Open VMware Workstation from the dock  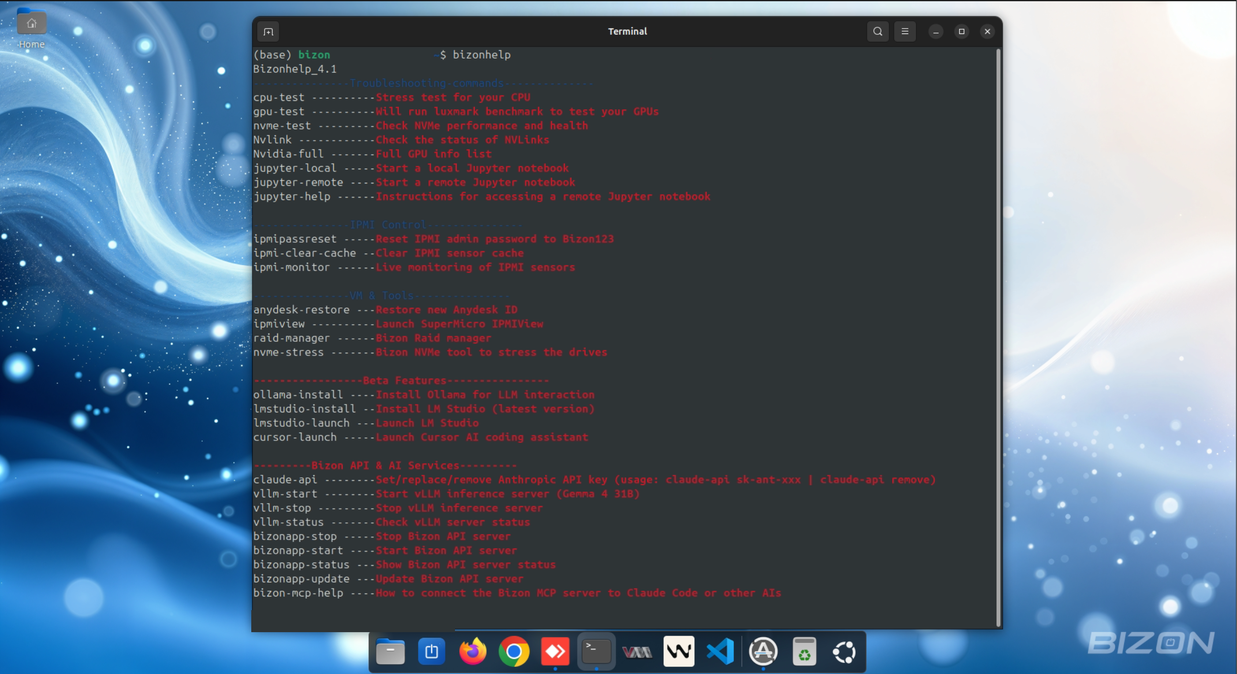pyautogui.click(x=637, y=652)
